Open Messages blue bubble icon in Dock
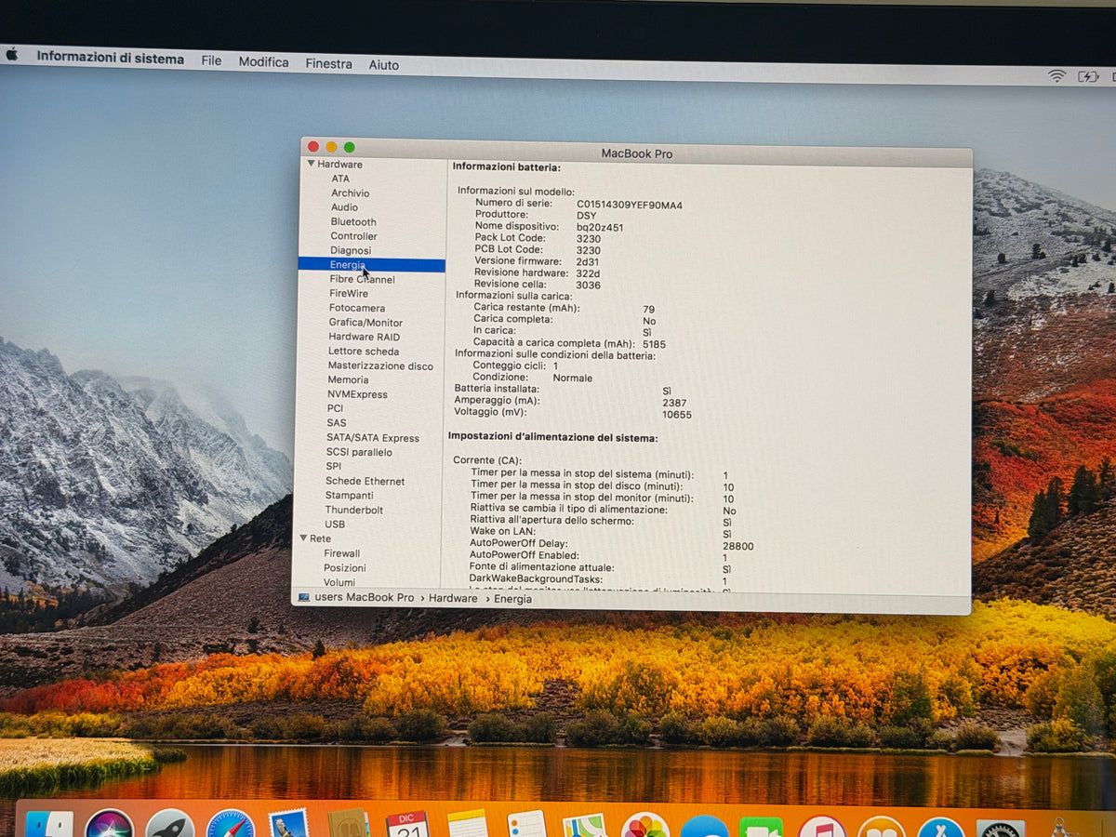 click(x=704, y=826)
